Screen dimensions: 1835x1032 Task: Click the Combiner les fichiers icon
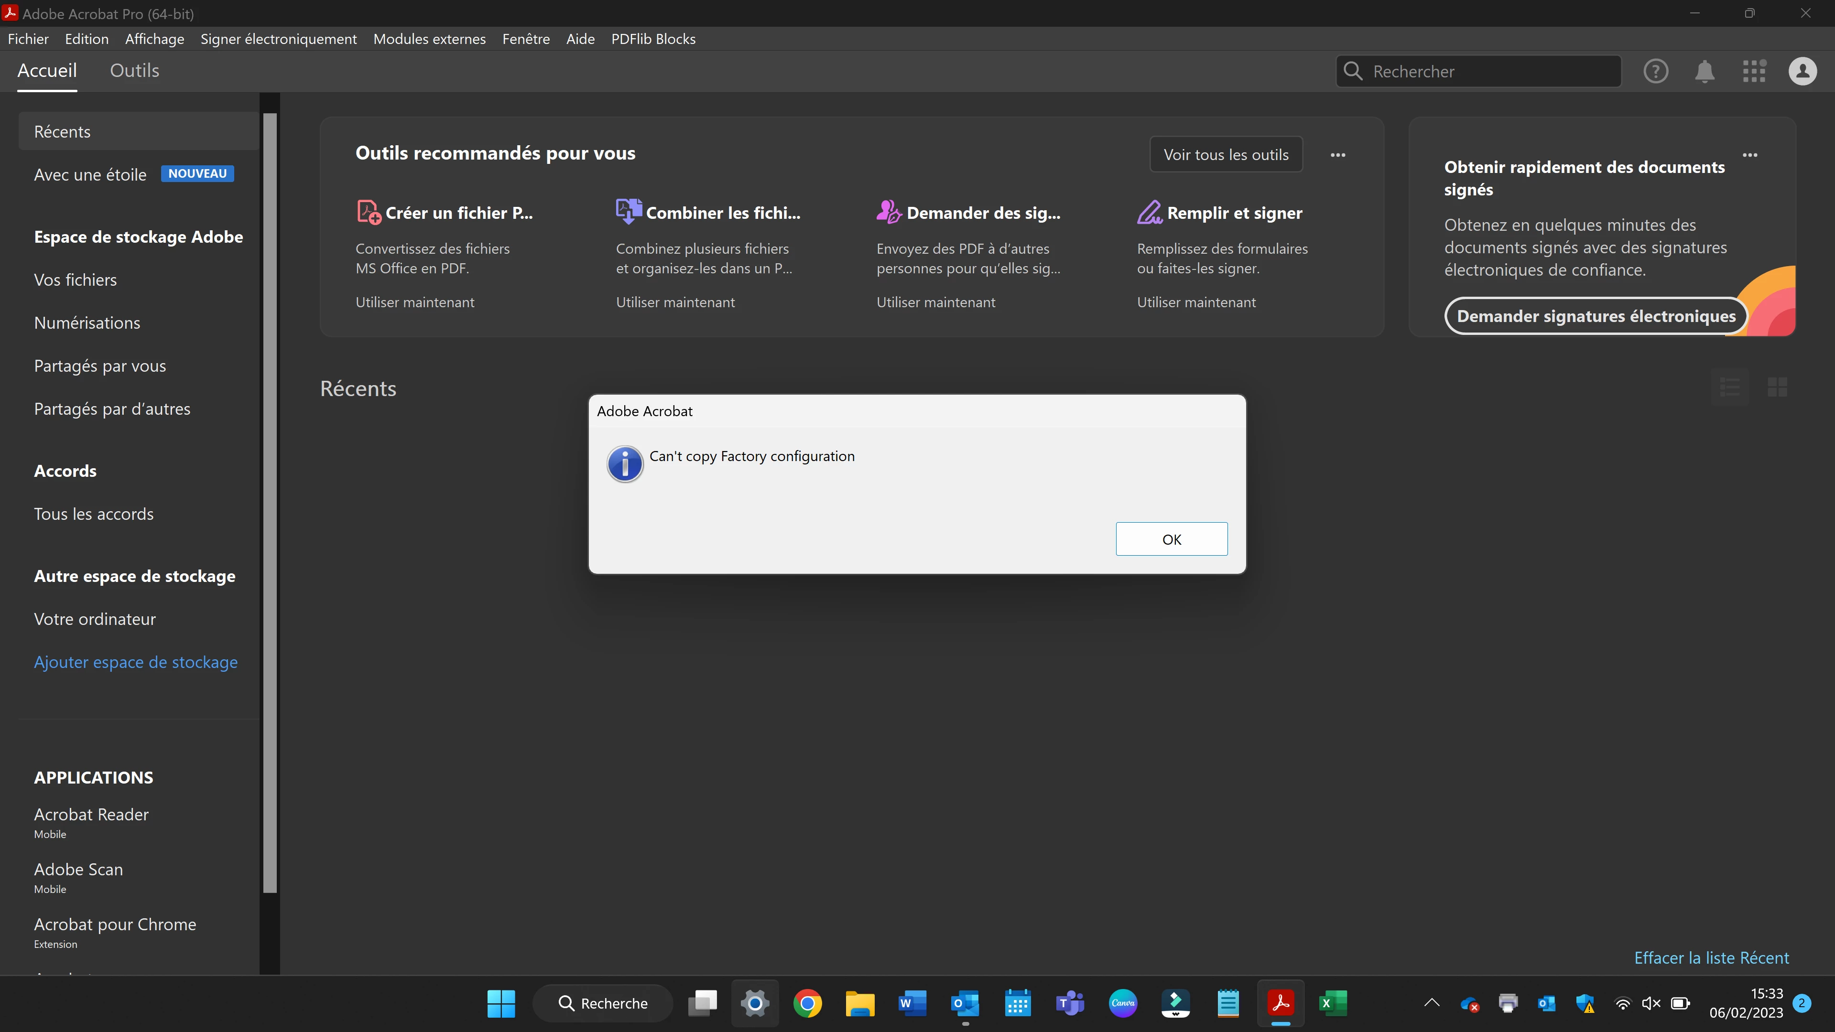(628, 212)
